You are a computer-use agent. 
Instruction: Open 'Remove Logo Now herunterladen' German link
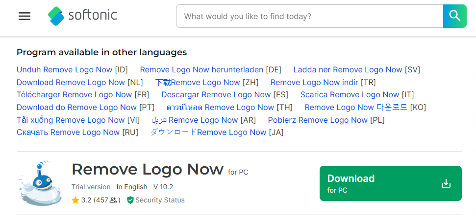201,69
